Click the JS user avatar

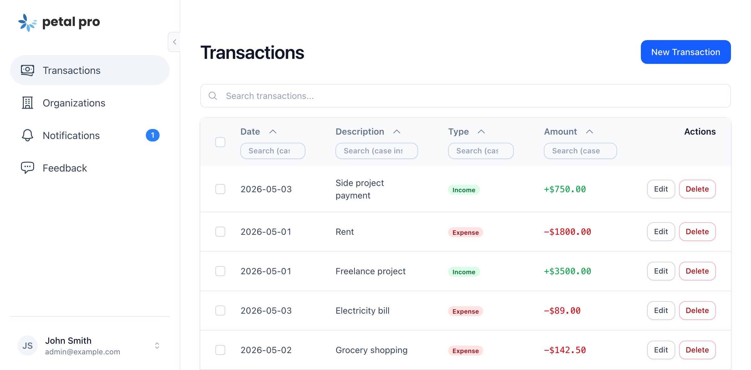[x=28, y=346]
